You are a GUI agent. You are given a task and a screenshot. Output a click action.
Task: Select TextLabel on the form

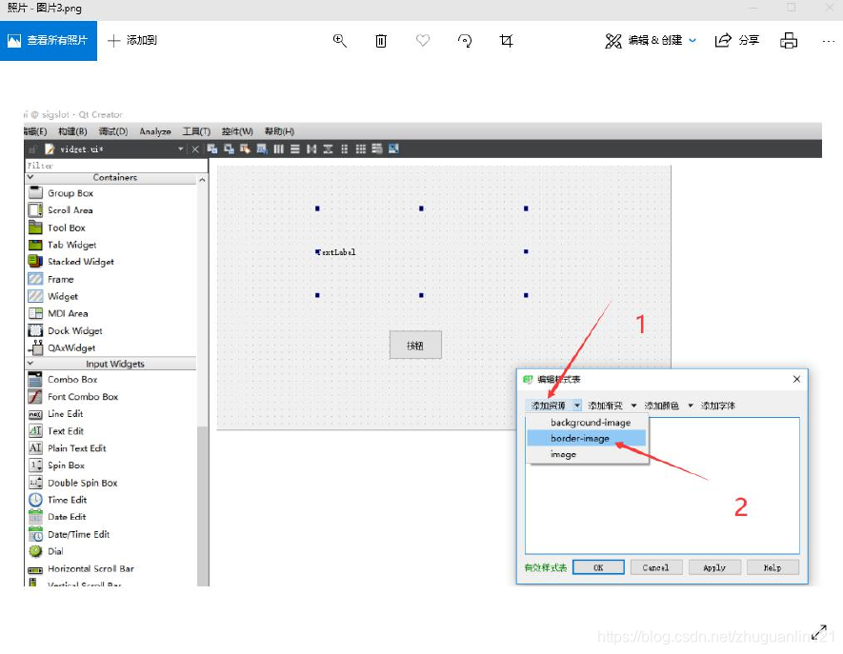click(x=336, y=252)
